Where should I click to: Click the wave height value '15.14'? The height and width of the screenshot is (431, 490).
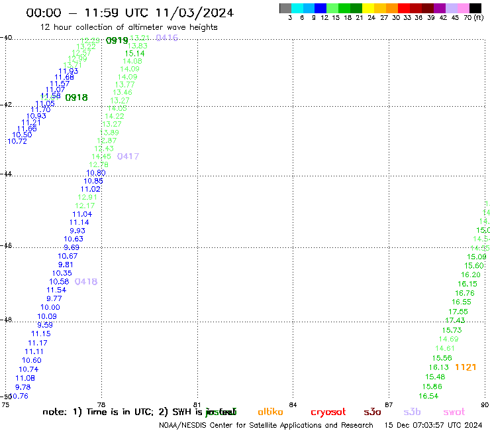[134, 54]
